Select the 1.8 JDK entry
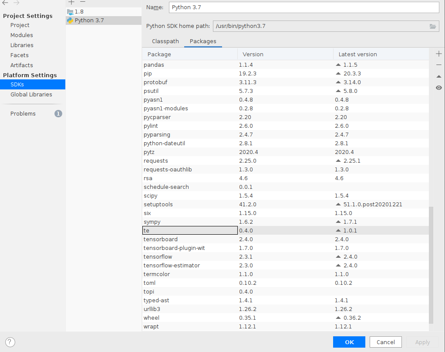Image resolution: width=445 pixels, height=352 pixels. pyautogui.click(x=104, y=12)
